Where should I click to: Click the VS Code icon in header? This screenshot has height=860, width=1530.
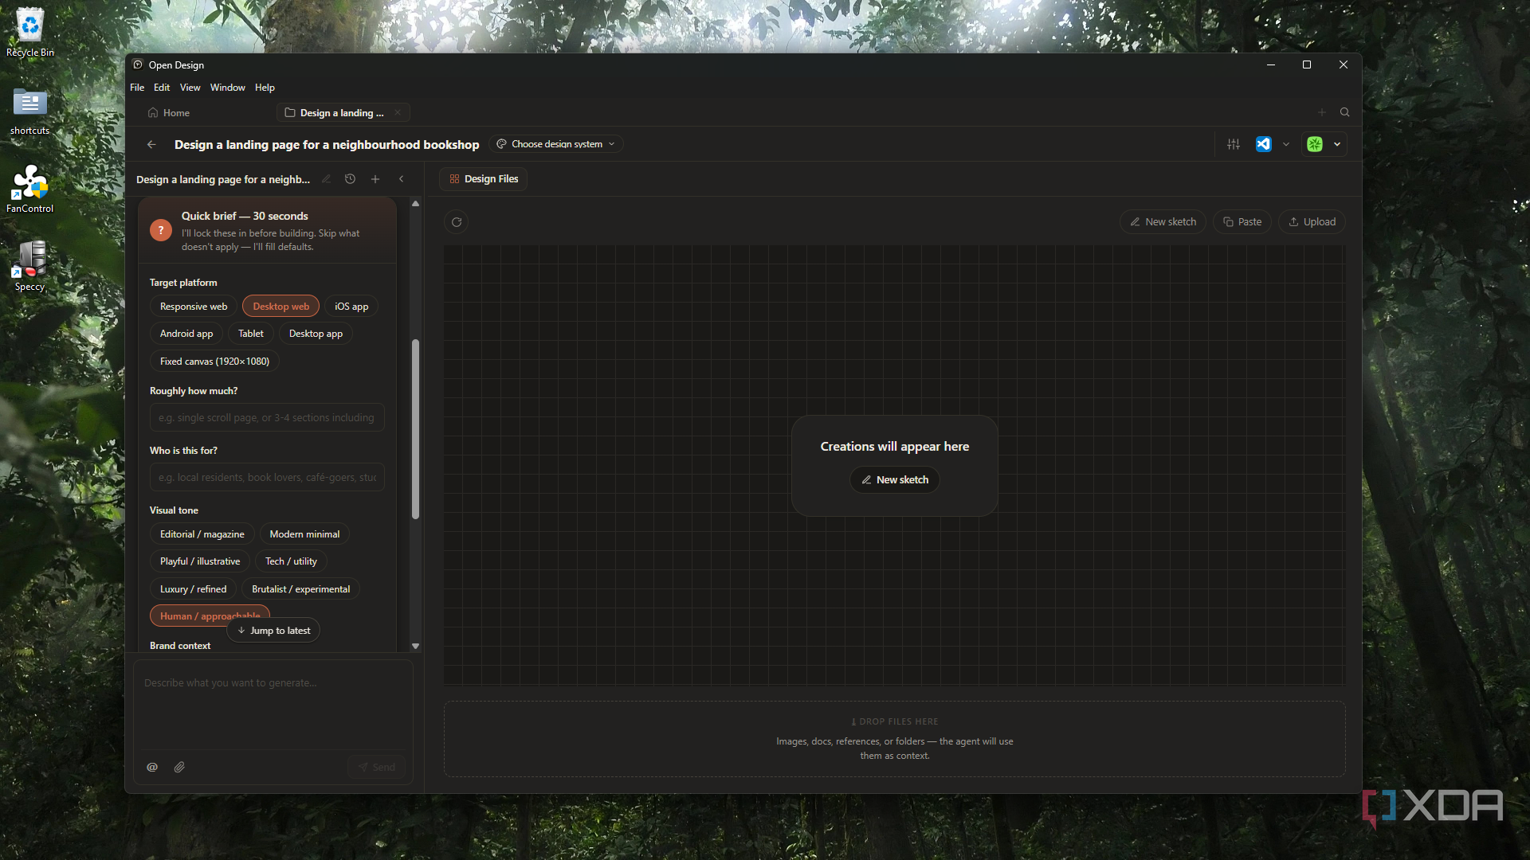(1263, 144)
